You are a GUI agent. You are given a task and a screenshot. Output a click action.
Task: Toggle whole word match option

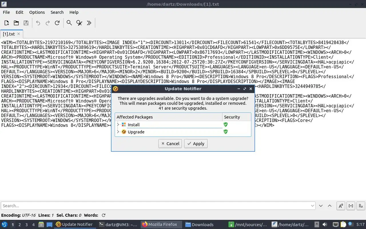tap(351, 206)
